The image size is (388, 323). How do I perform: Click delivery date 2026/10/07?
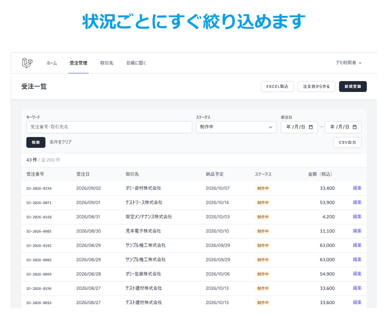(218, 188)
